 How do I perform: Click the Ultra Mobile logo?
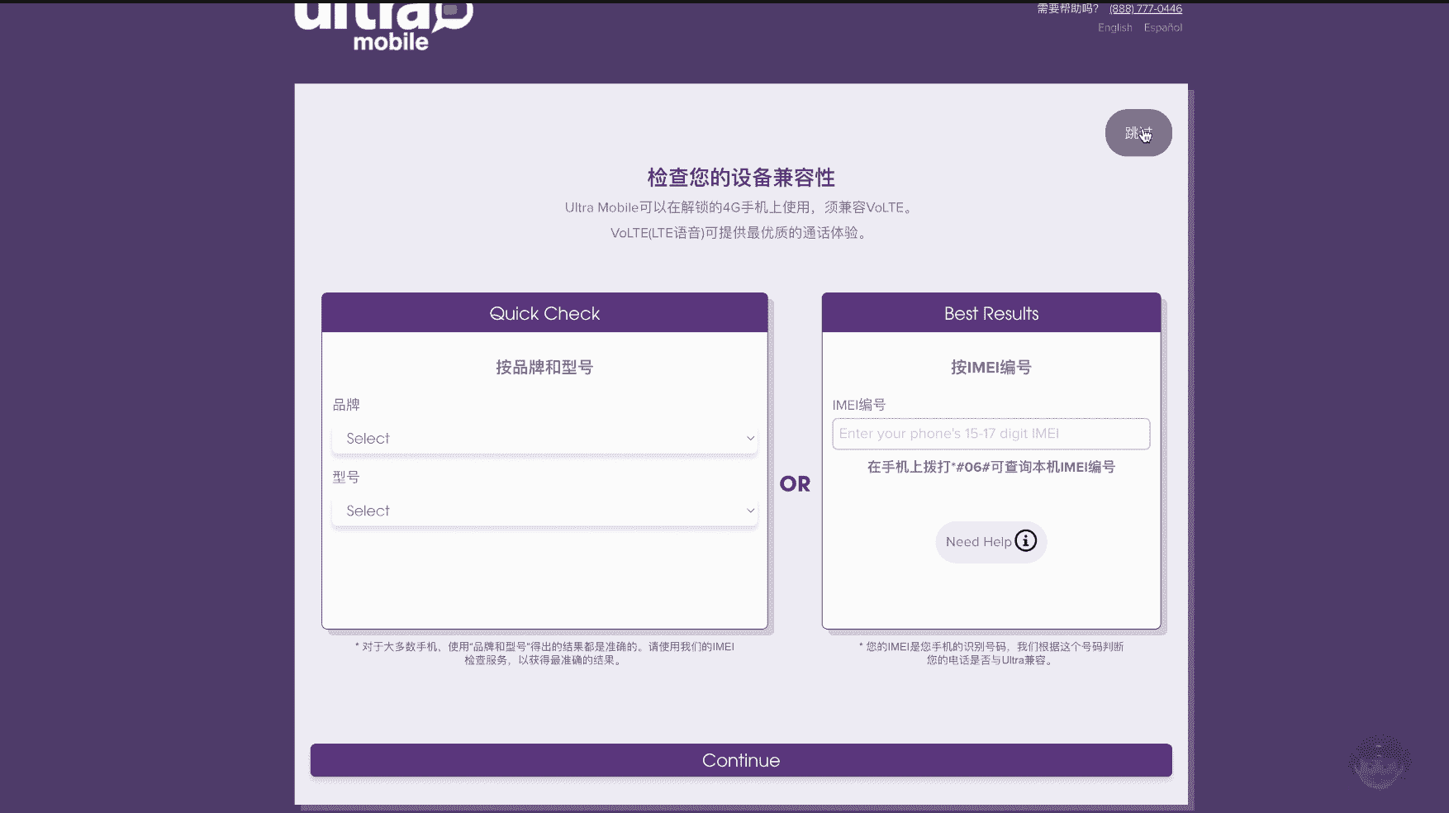(x=384, y=26)
